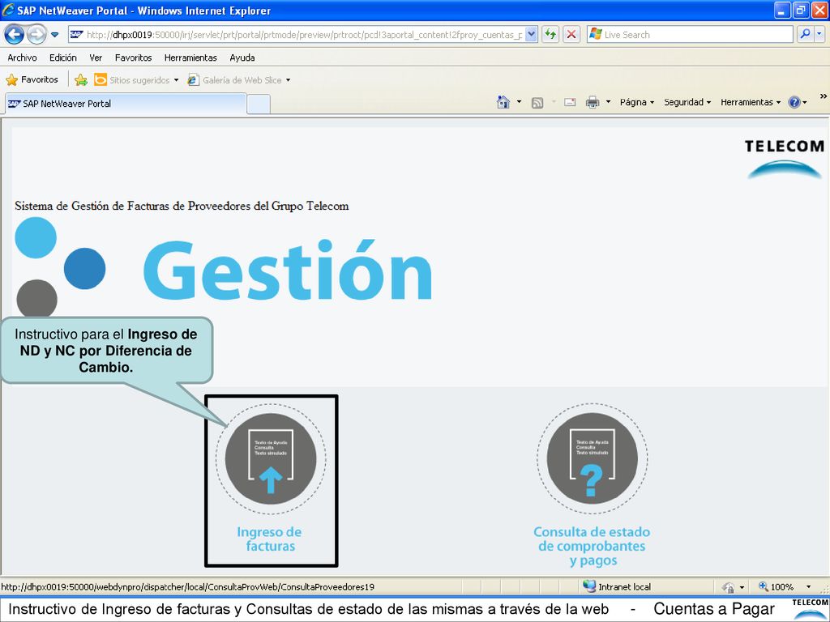Open the Favoritos star button

coord(32,80)
